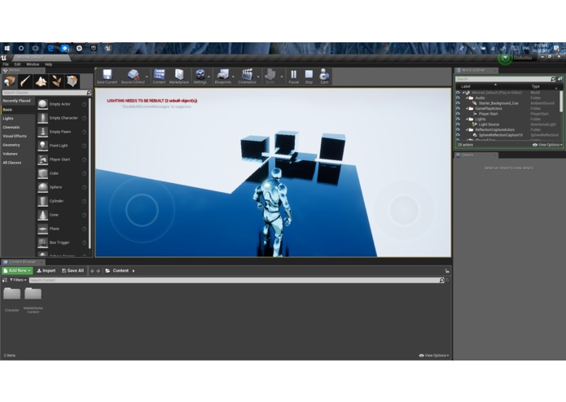Viewport: 566px width, 402px height.
Task: Open Cinematics toolbar dropdown arrow
Action: (258, 76)
